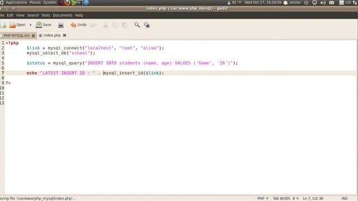358x201 pixels.
Task: Click the volume speaker icon
Action: coord(323,3)
